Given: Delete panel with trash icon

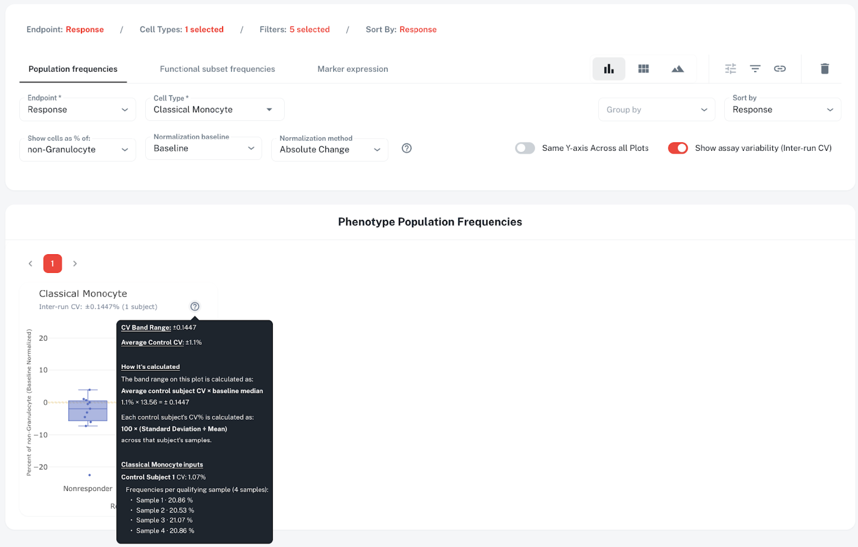Looking at the screenshot, I should [825, 69].
